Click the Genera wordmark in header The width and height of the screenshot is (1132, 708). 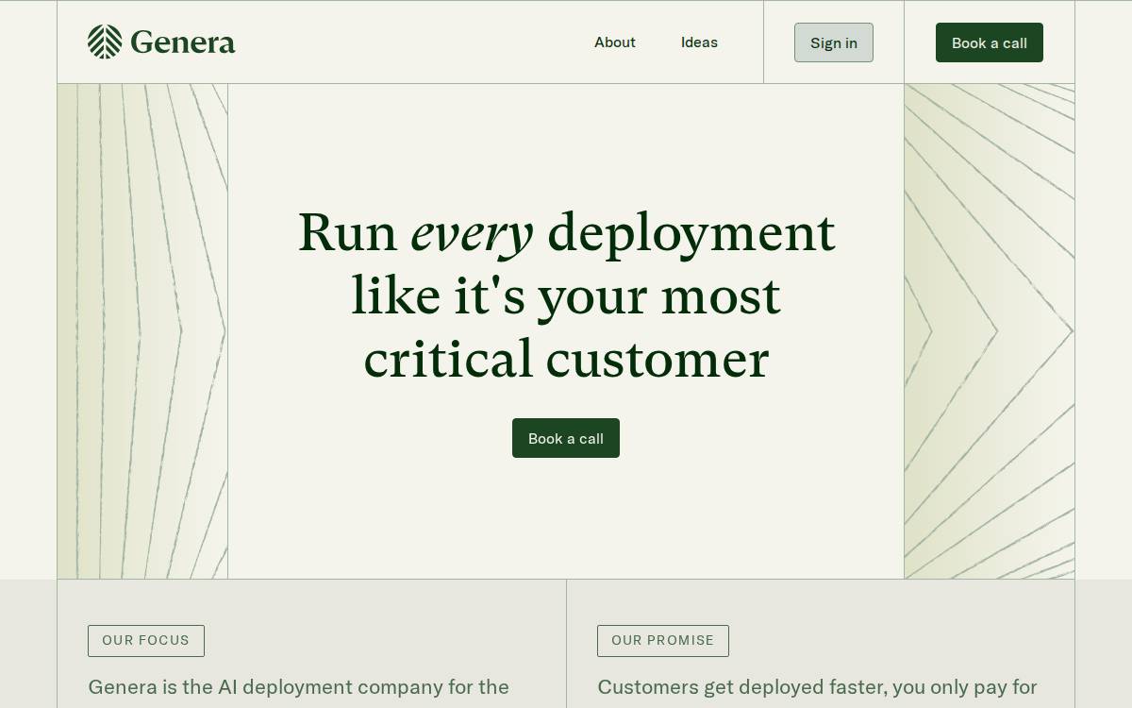pyautogui.click(x=183, y=42)
